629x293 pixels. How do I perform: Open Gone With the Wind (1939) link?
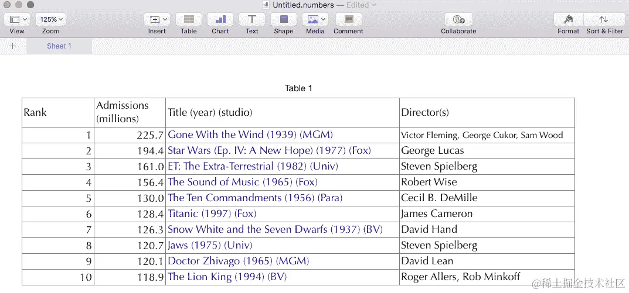tap(250, 135)
